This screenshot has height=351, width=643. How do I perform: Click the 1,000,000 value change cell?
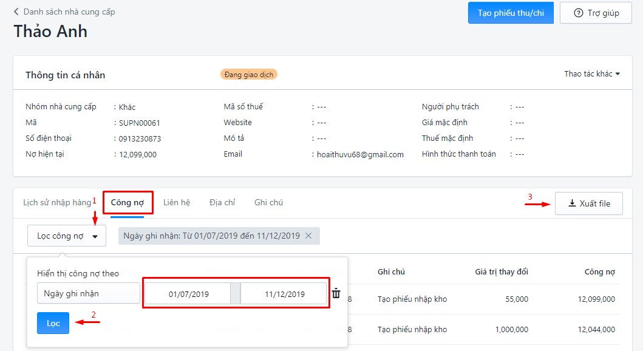tap(512, 330)
